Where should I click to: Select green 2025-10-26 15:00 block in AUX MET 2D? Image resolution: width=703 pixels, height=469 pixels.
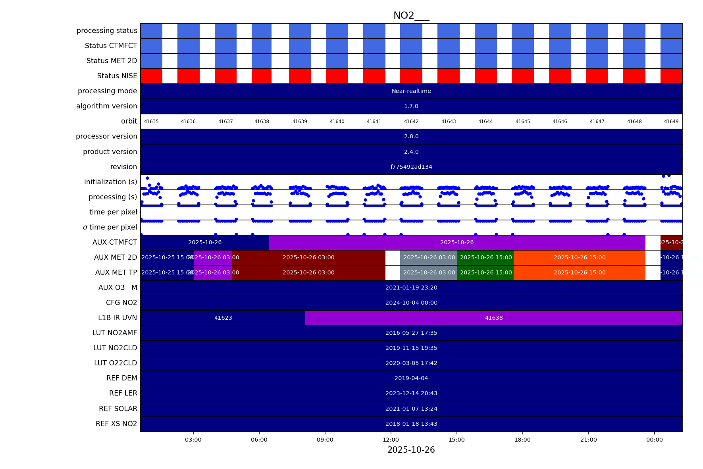click(485, 258)
